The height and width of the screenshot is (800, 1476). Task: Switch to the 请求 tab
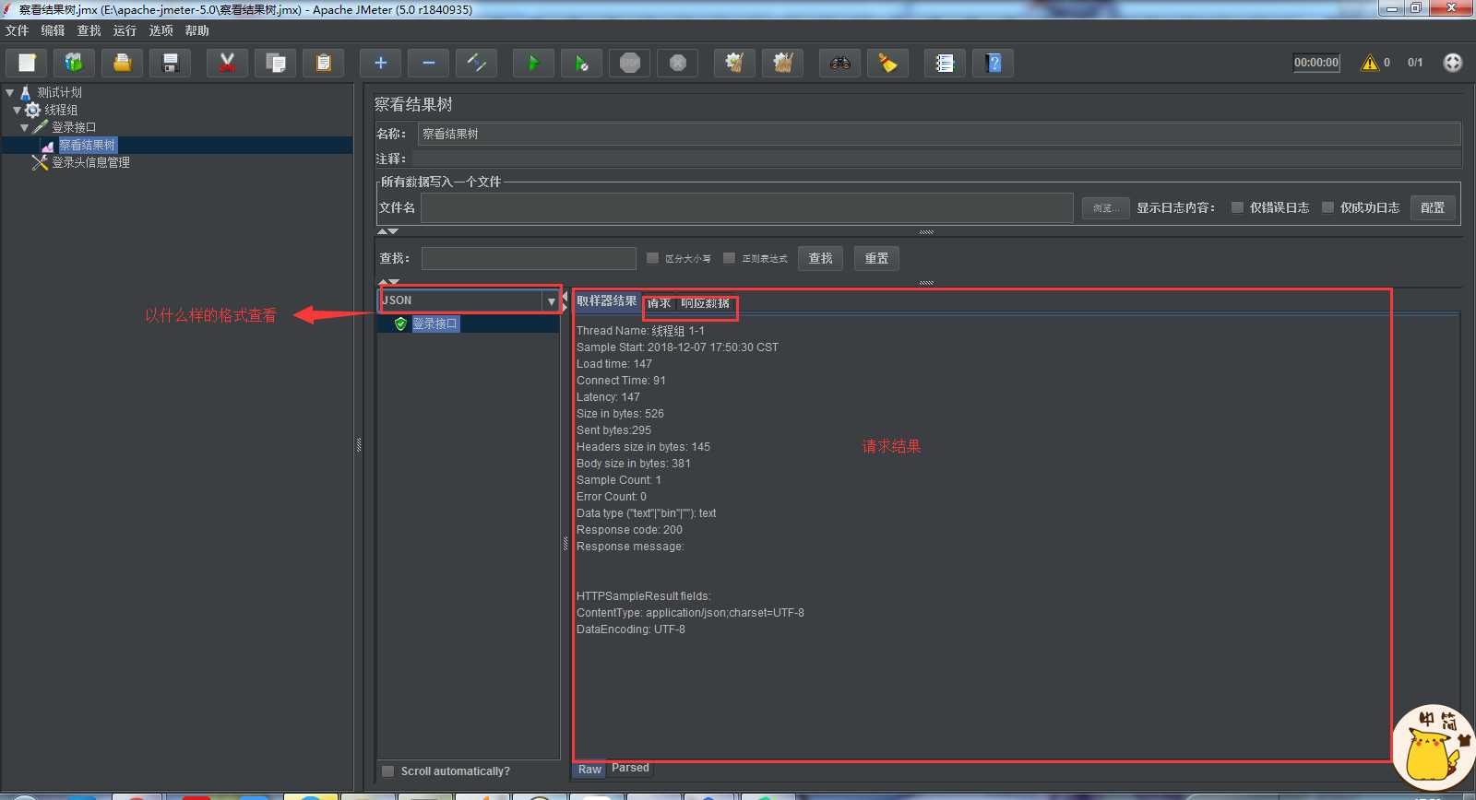click(x=659, y=303)
